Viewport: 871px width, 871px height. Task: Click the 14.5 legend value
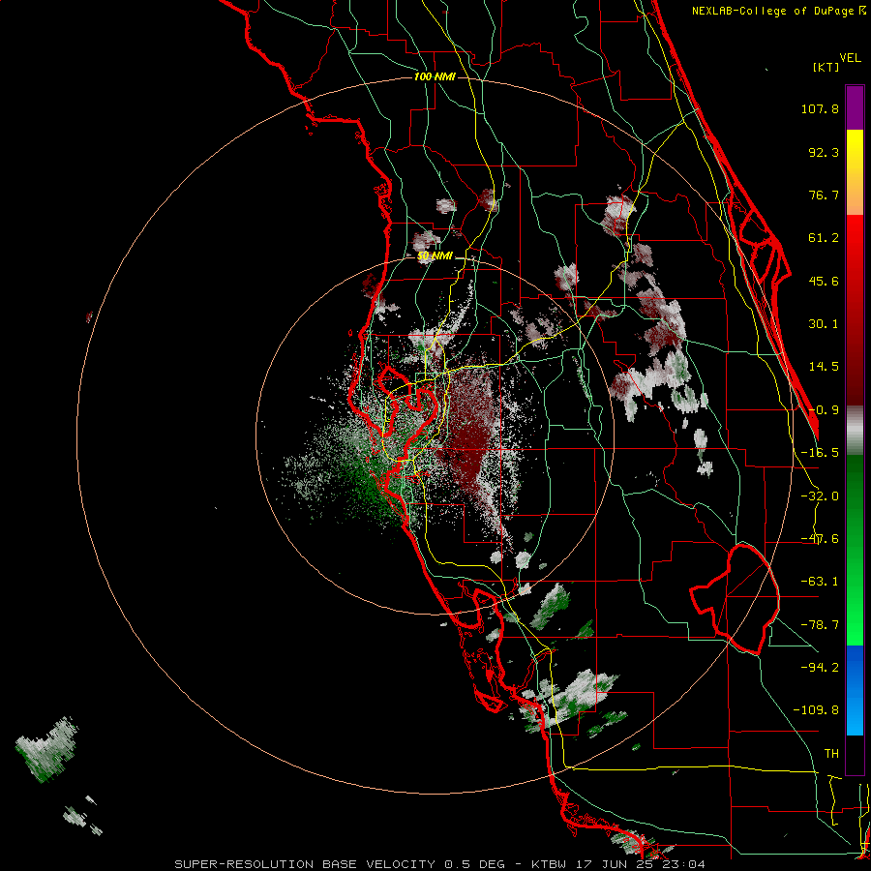824,367
